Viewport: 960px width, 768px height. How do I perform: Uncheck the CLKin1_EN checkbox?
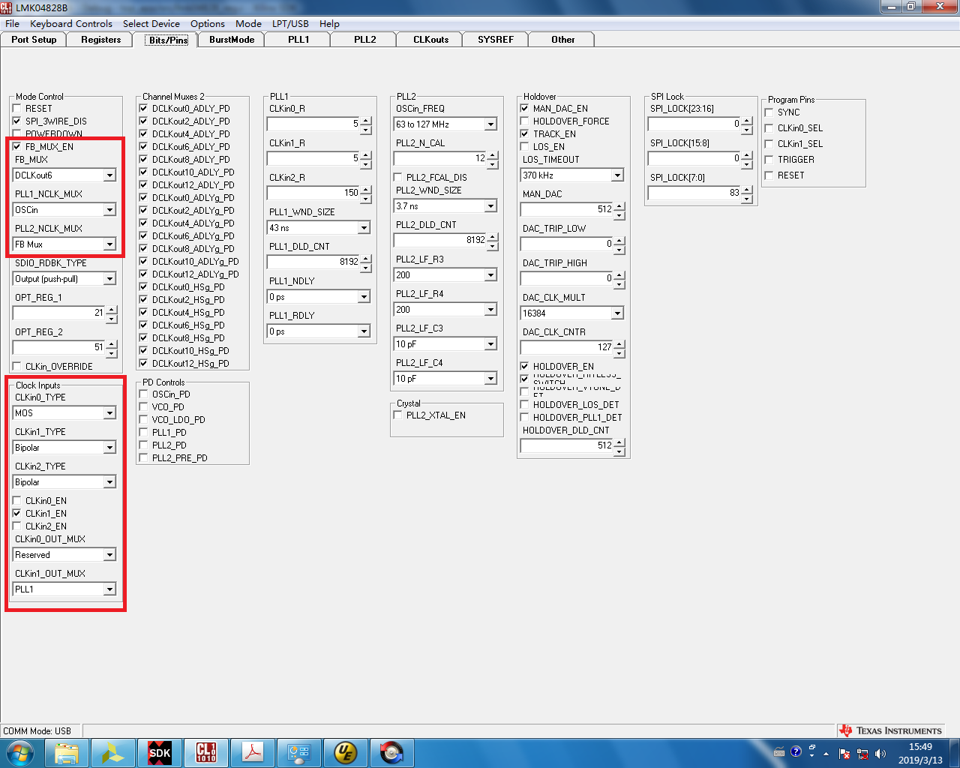17,513
